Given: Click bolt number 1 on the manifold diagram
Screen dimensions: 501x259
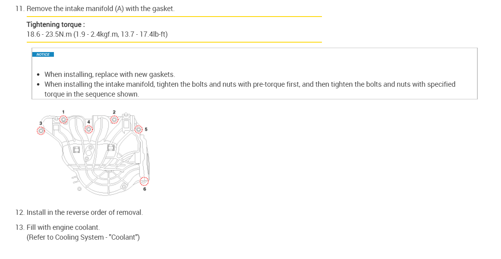Looking at the screenshot, I should (x=63, y=119).
